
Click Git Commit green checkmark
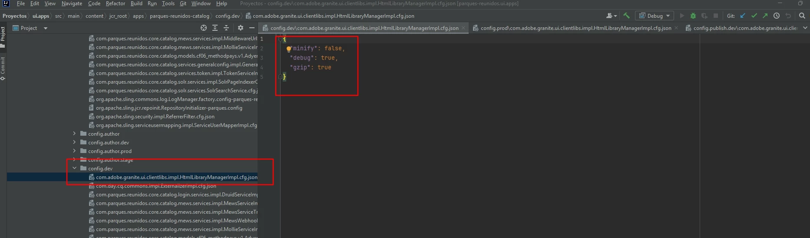(x=754, y=16)
